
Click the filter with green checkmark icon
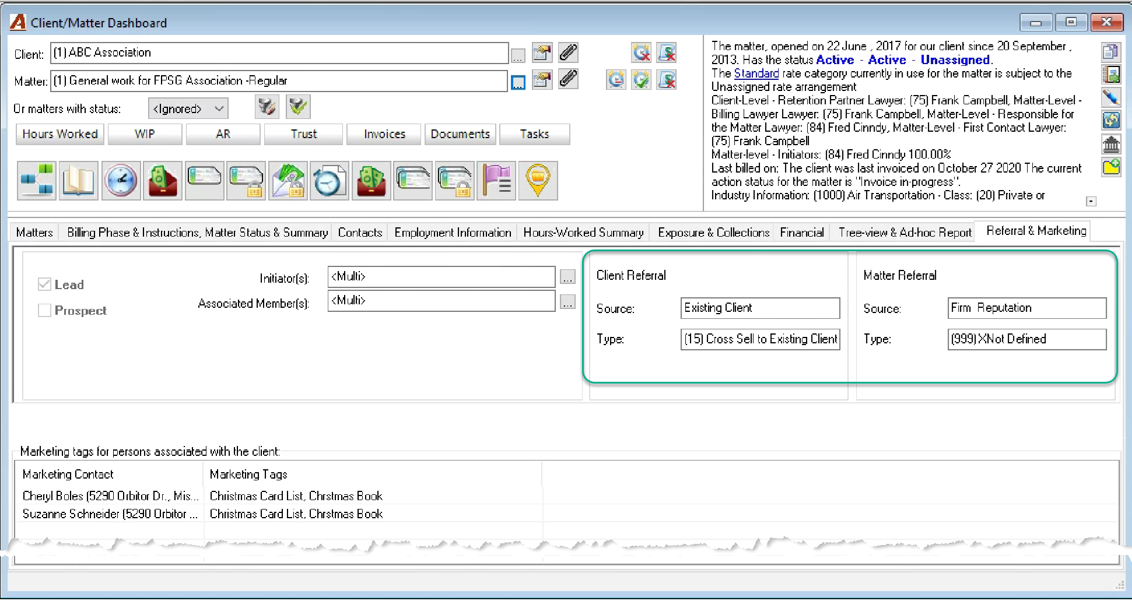tap(298, 107)
